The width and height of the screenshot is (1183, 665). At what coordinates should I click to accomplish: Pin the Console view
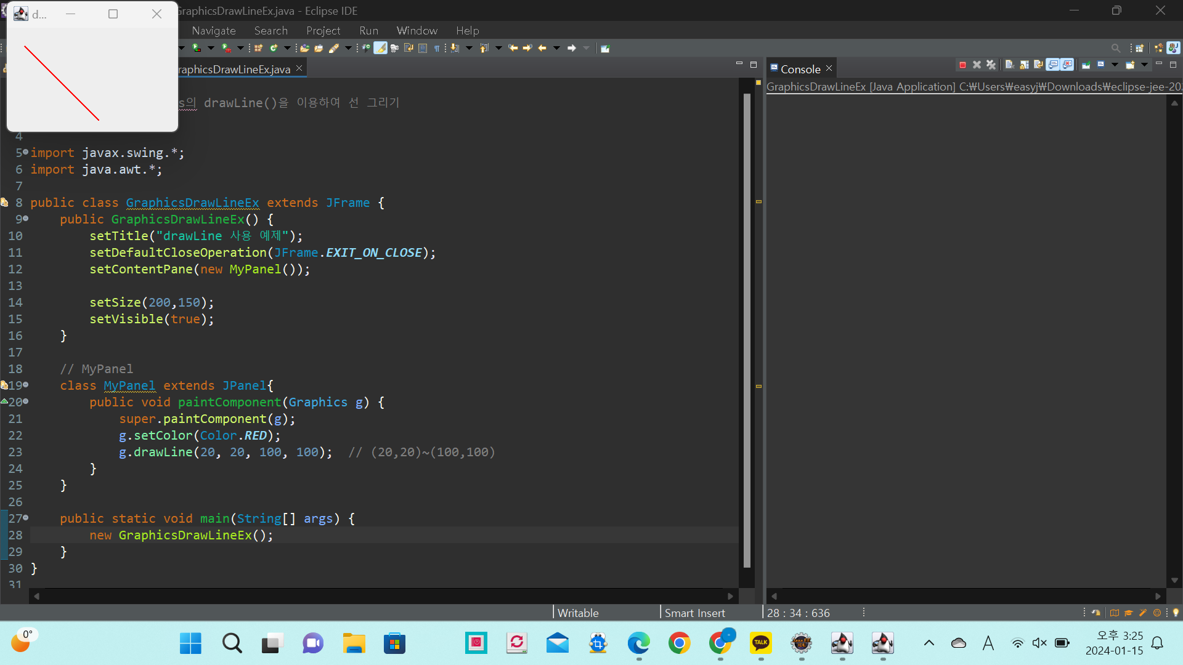point(1086,65)
